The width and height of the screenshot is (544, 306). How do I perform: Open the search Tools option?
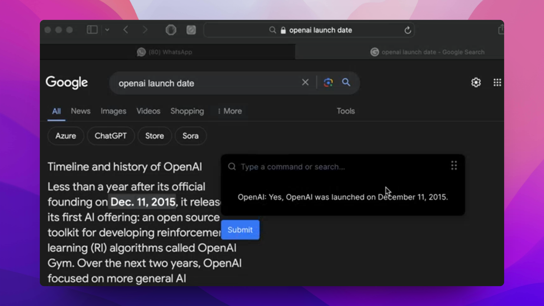[345, 111]
